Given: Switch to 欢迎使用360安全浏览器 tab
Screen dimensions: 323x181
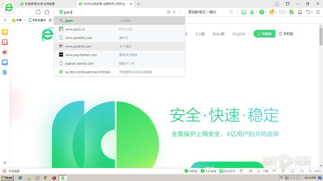Looking at the screenshot, I should coord(47,4).
